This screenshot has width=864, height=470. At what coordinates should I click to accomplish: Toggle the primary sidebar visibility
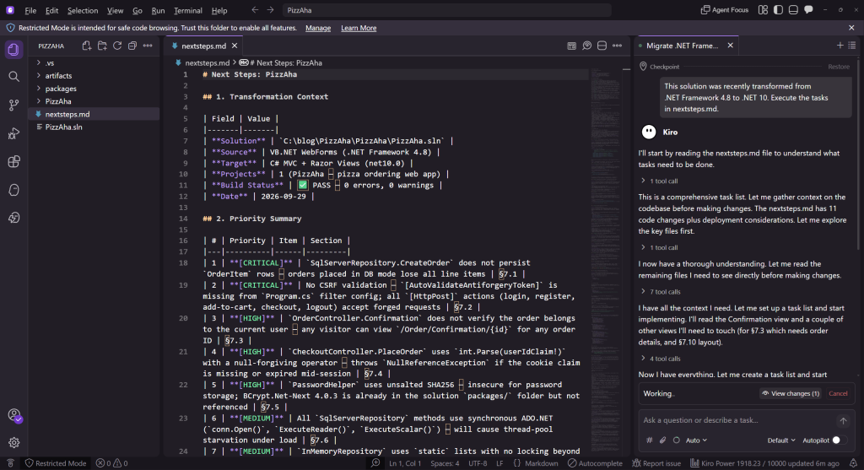click(778, 10)
